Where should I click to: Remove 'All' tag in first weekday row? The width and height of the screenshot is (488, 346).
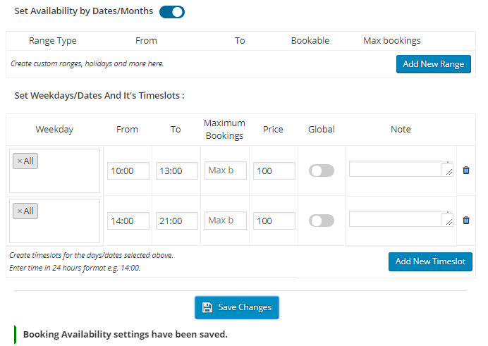tap(19, 161)
